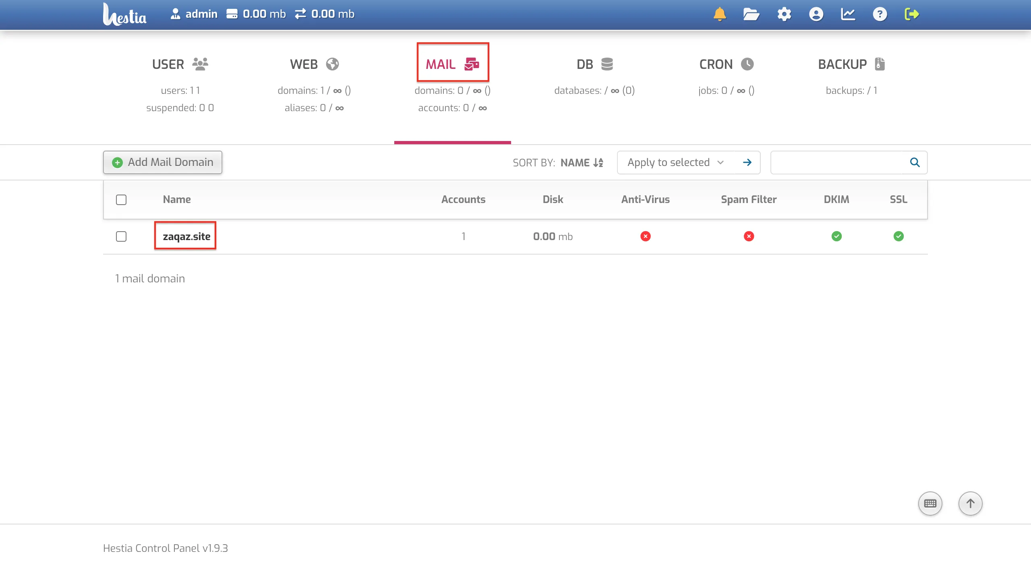Click the apply arrow button
The image size is (1031, 572).
[x=747, y=162]
